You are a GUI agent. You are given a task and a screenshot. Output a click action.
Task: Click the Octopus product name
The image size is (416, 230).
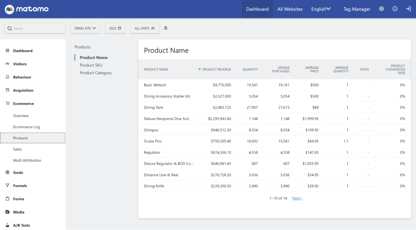[151, 130]
